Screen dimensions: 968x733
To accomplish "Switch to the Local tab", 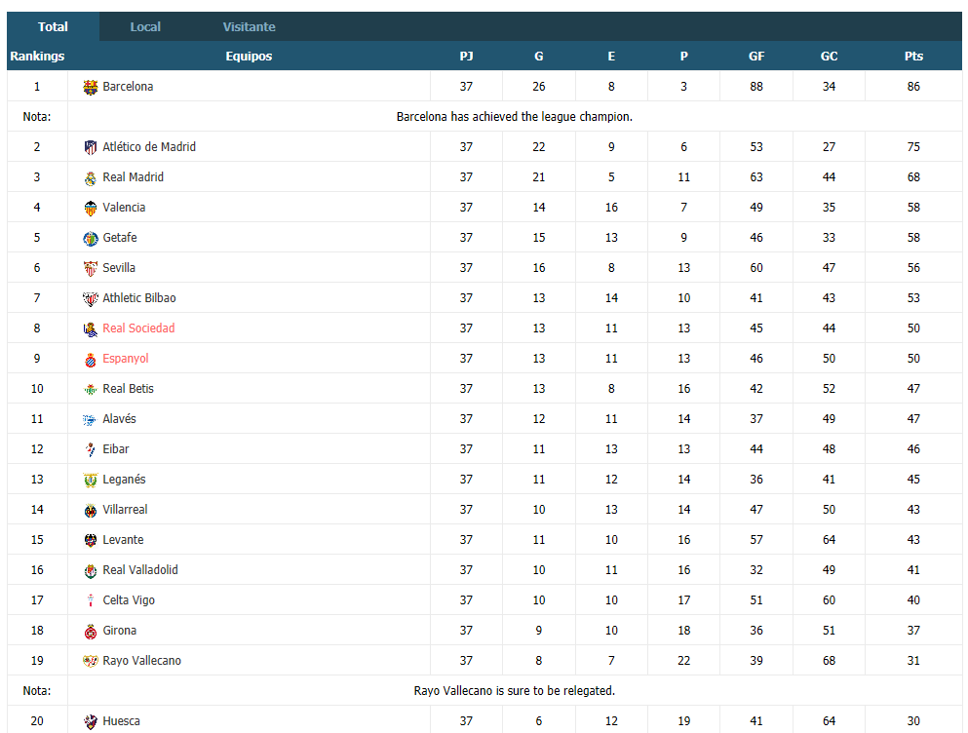I will click(x=145, y=26).
